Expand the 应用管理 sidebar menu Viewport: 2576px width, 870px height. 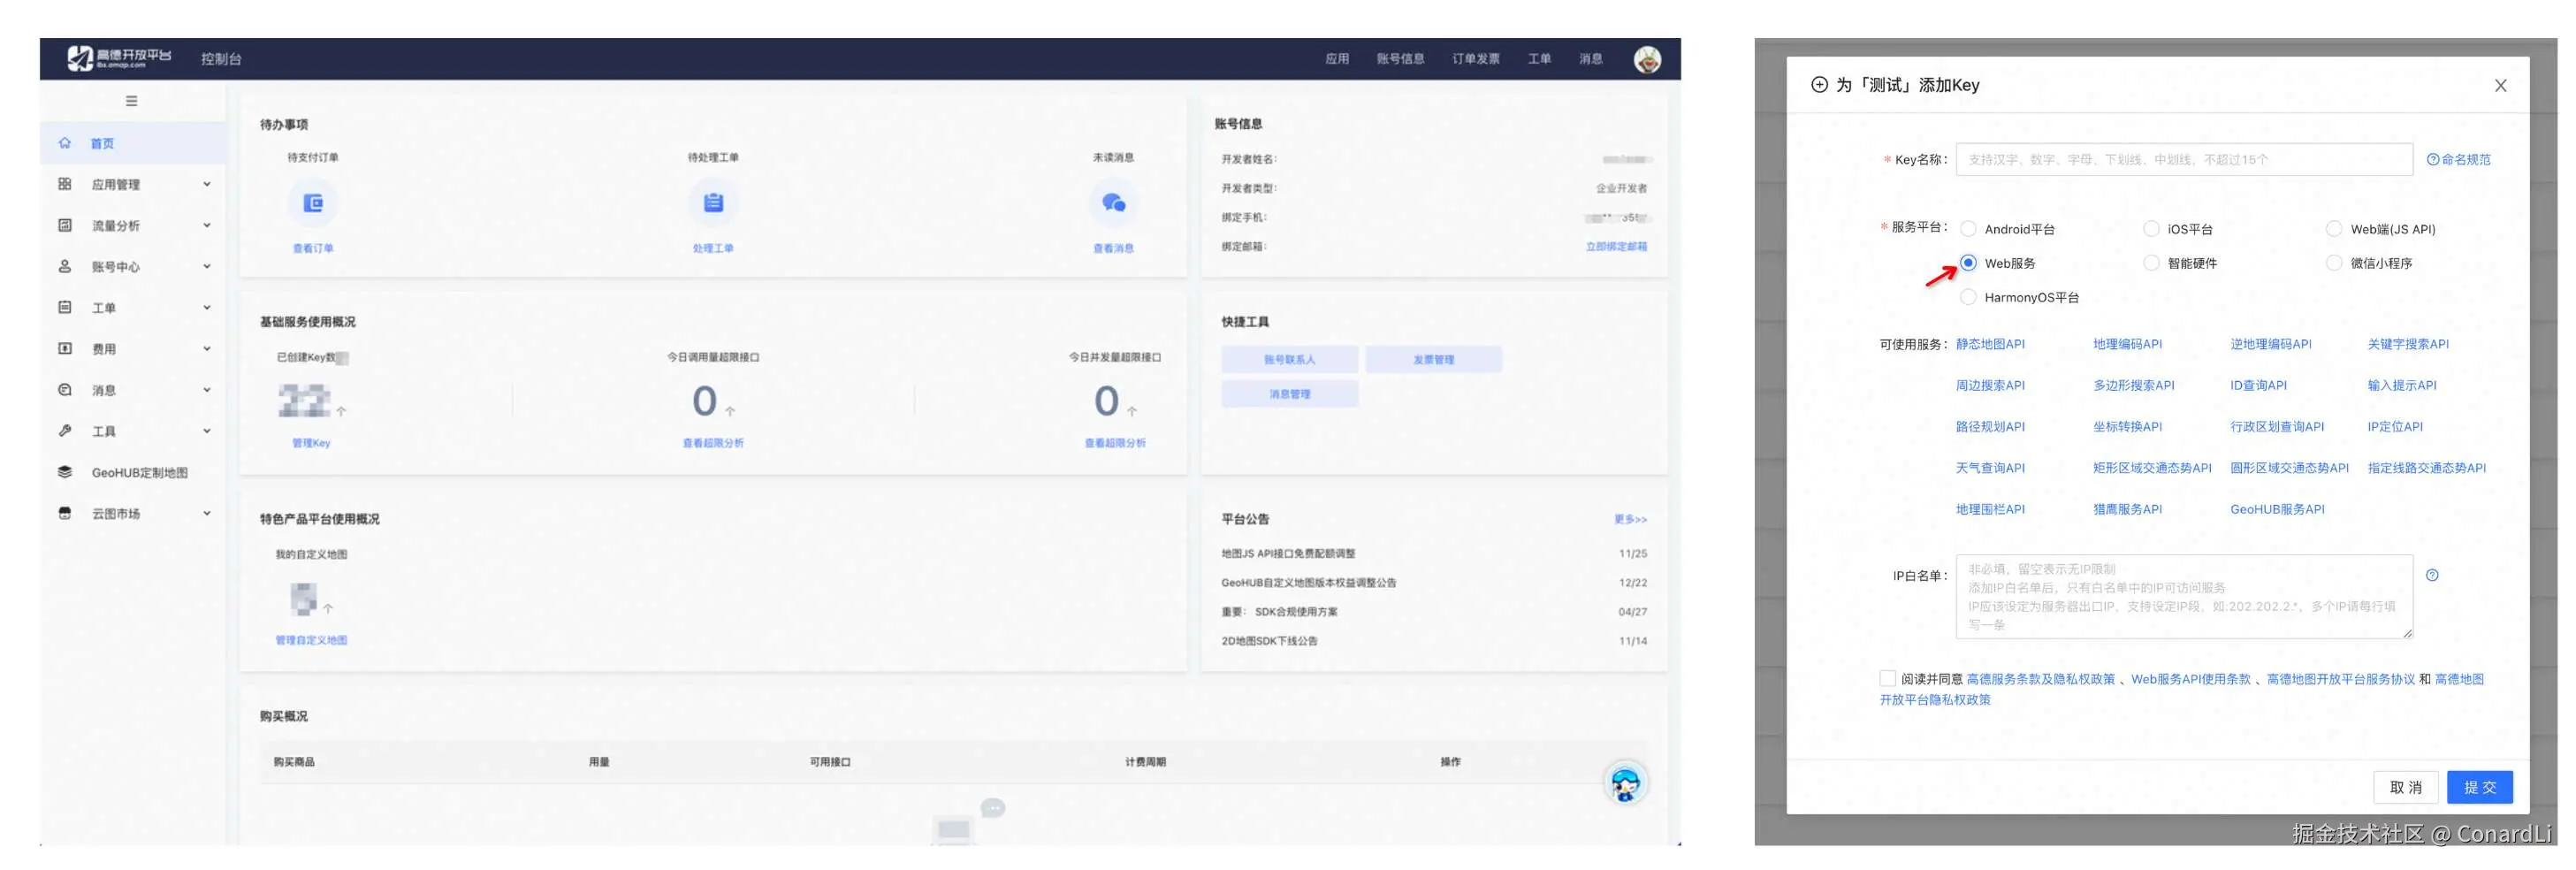(x=133, y=184)
